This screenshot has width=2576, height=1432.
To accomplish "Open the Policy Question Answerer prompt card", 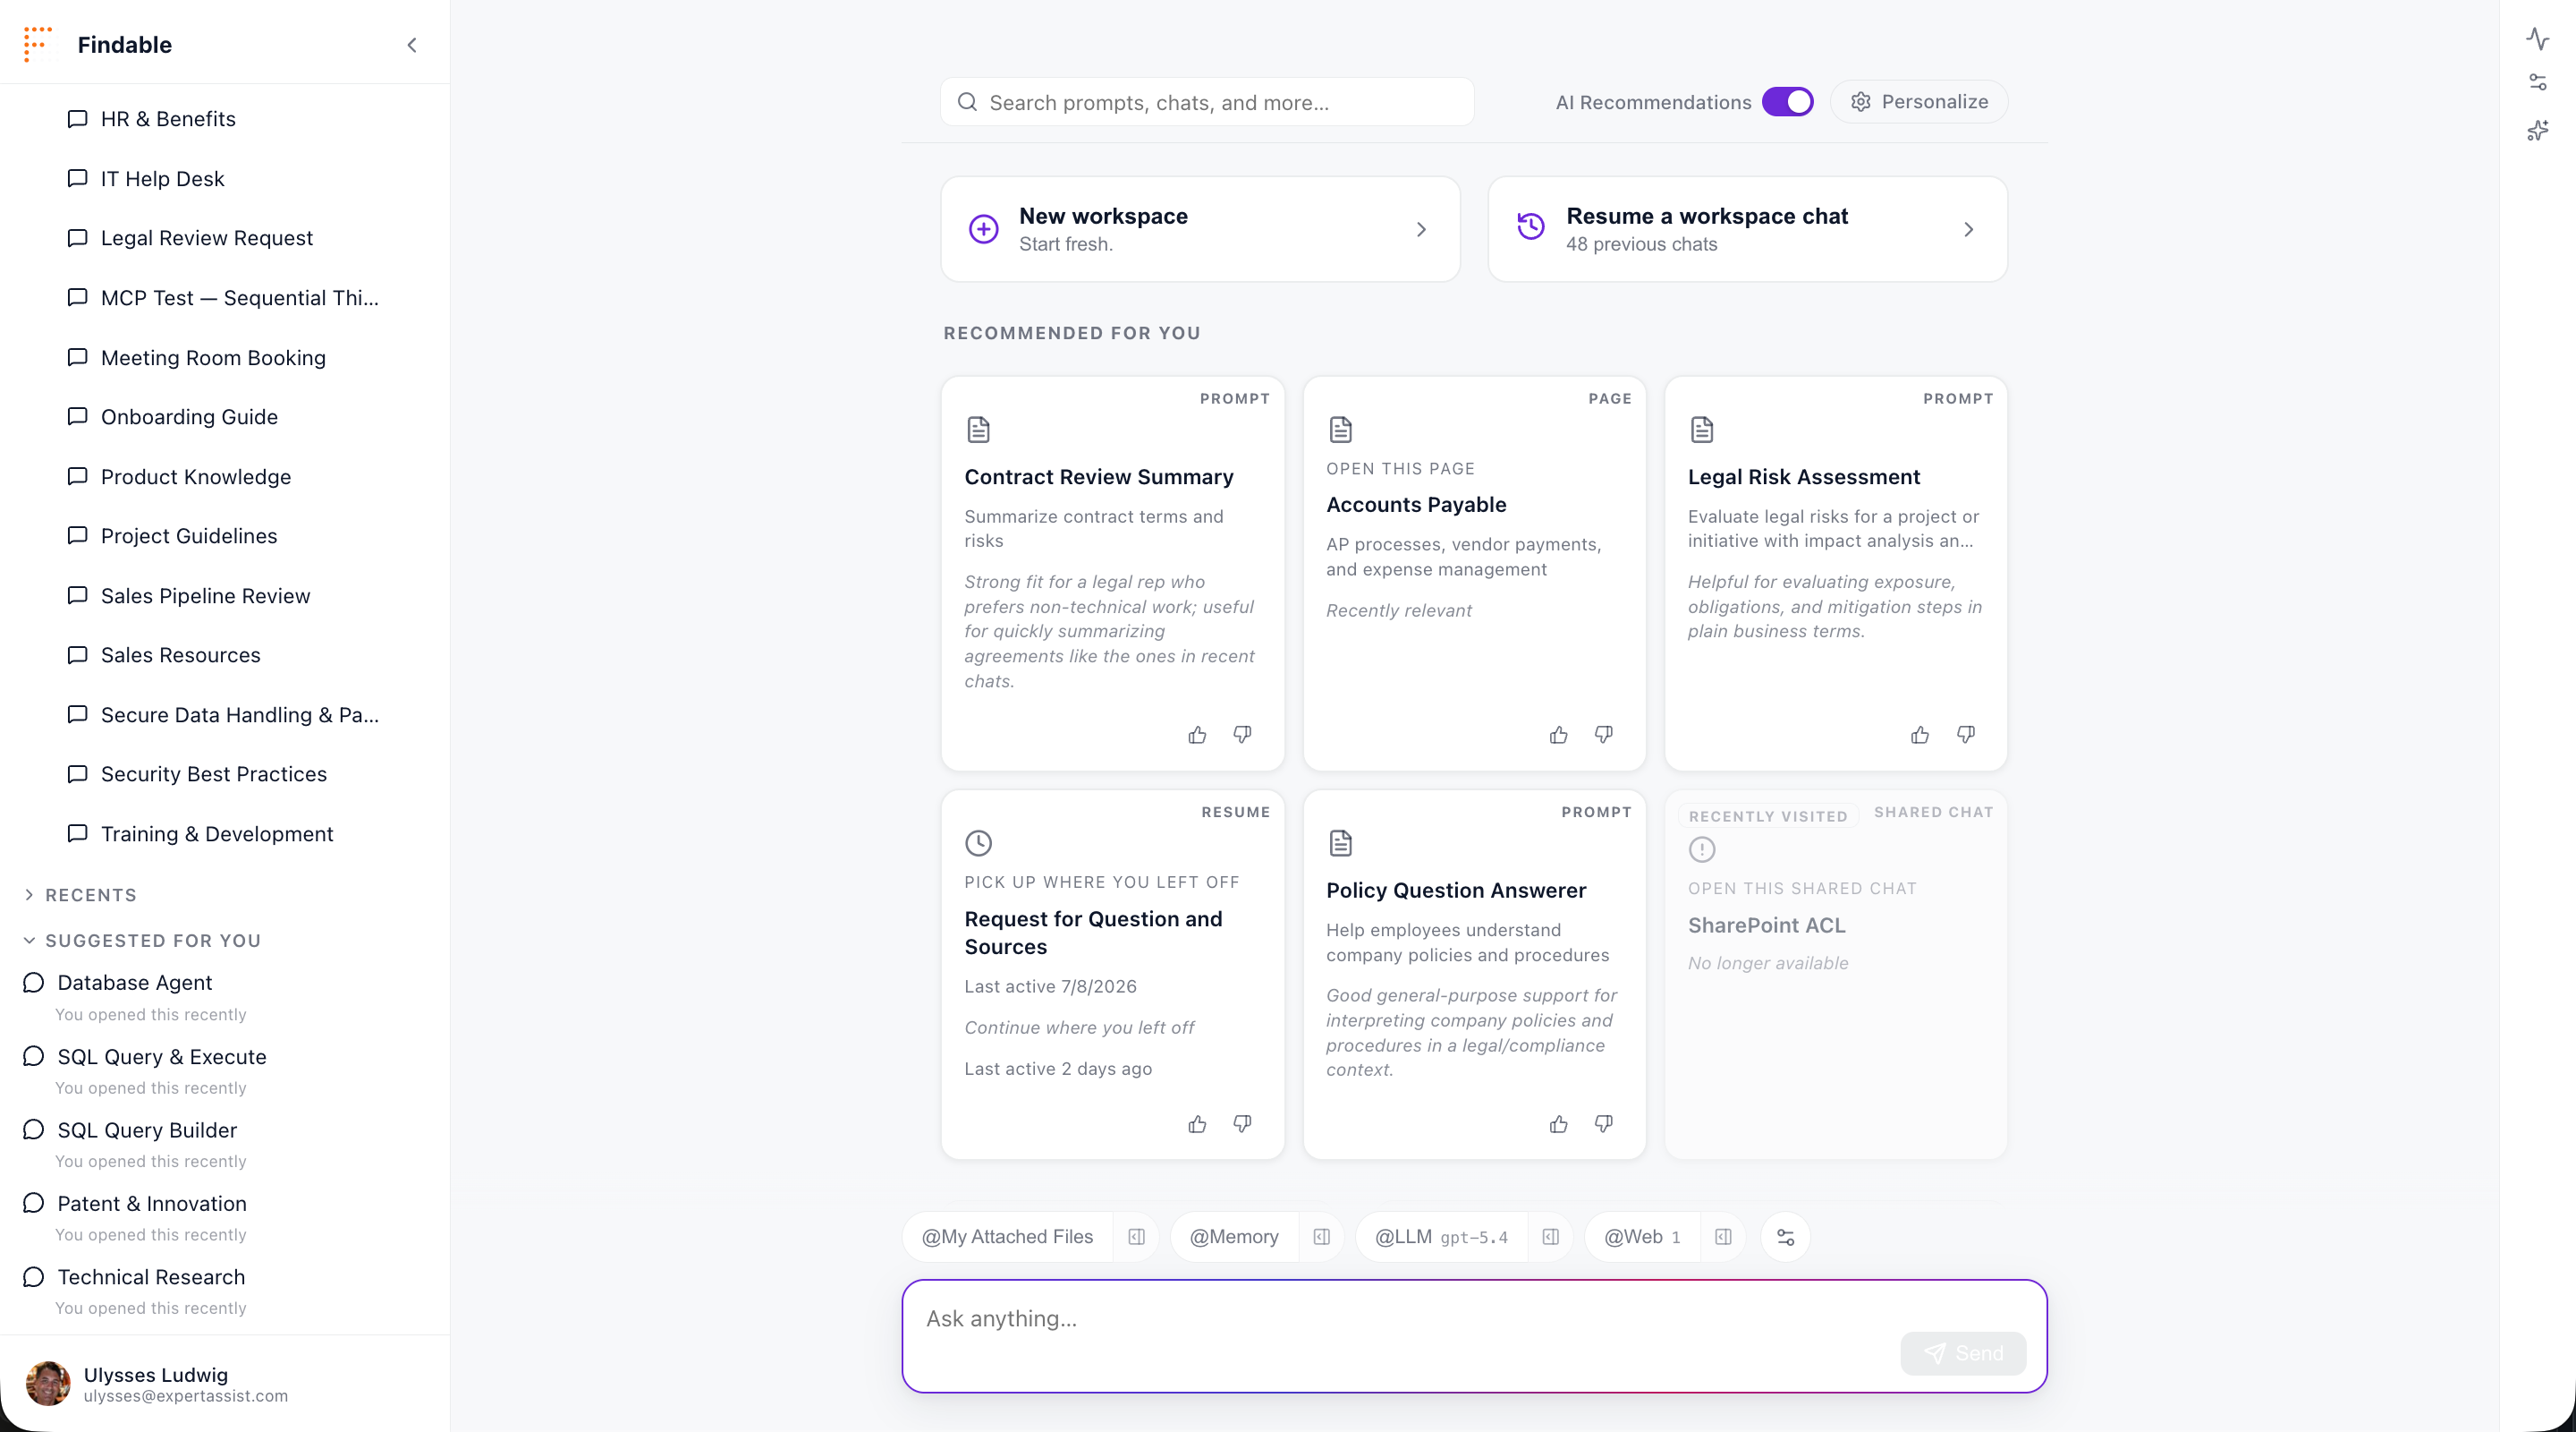I will 1474,975.
